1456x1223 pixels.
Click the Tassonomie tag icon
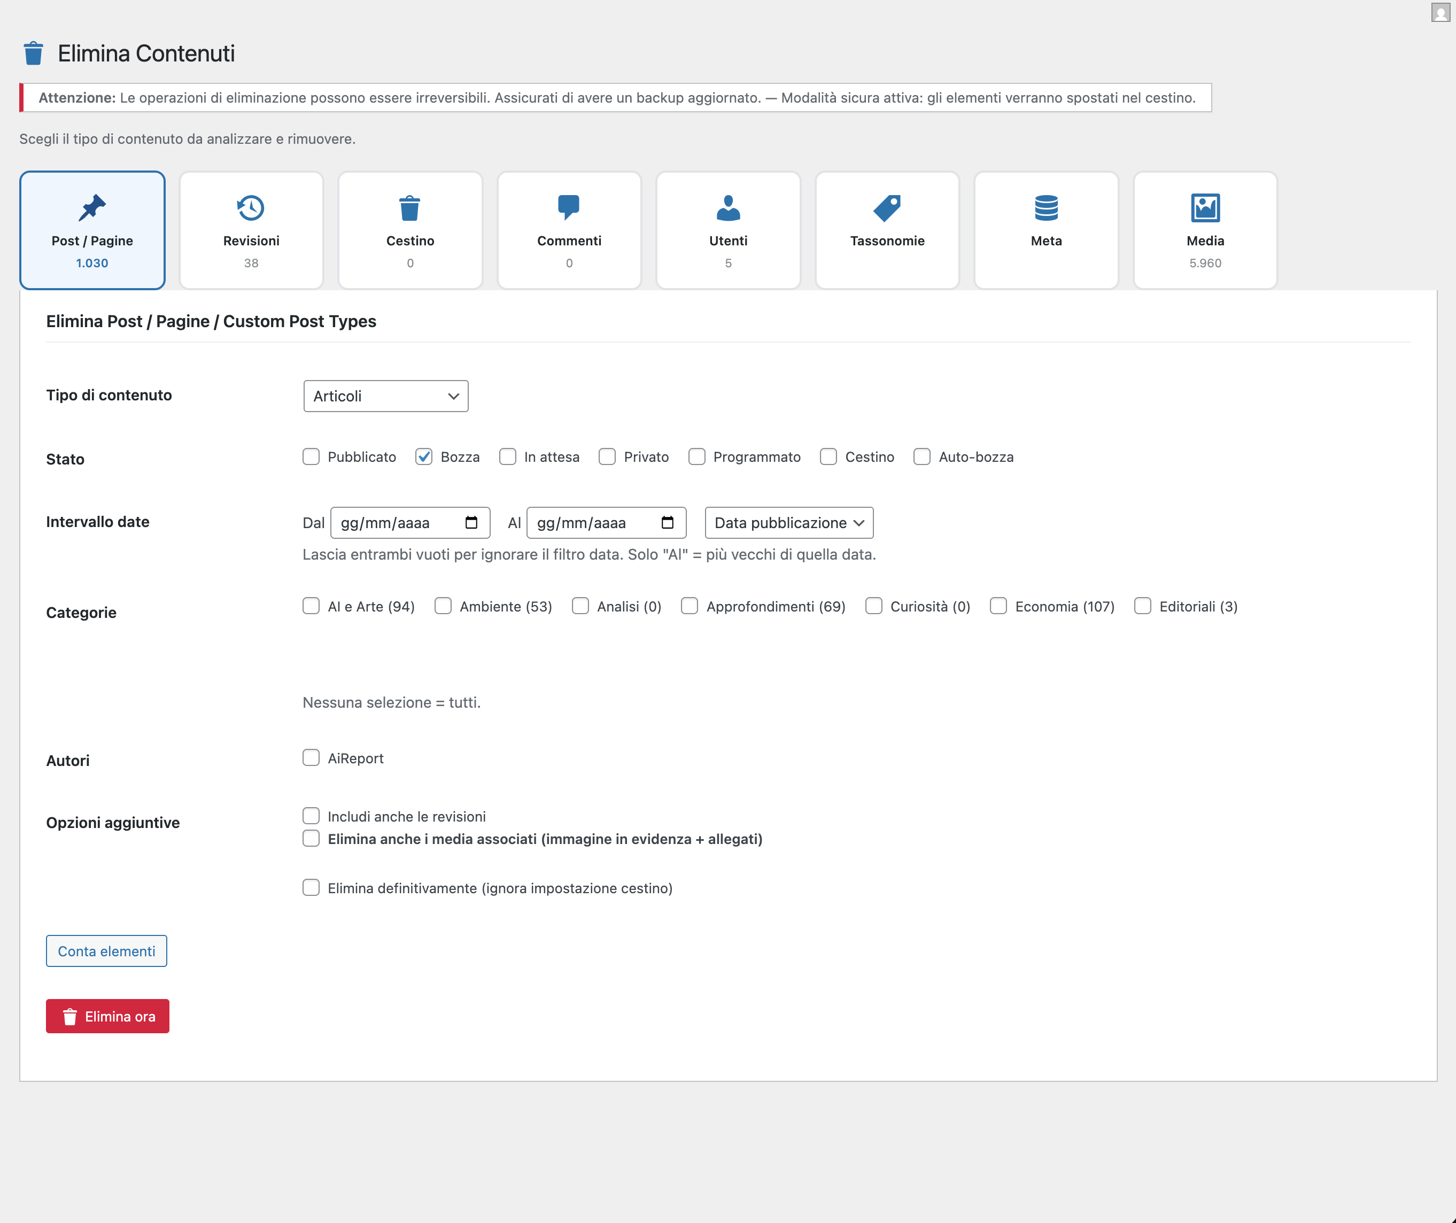[x=887, y=207]
